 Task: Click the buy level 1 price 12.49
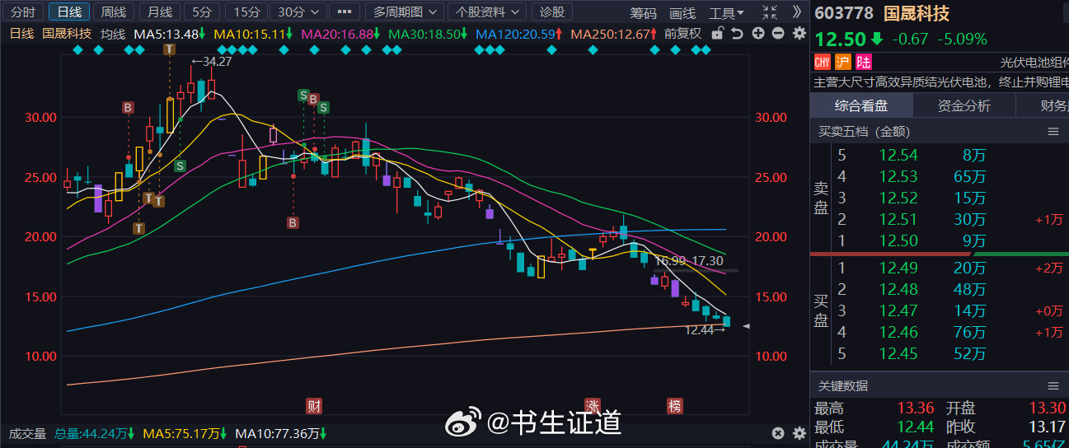(x=898, y=268)
